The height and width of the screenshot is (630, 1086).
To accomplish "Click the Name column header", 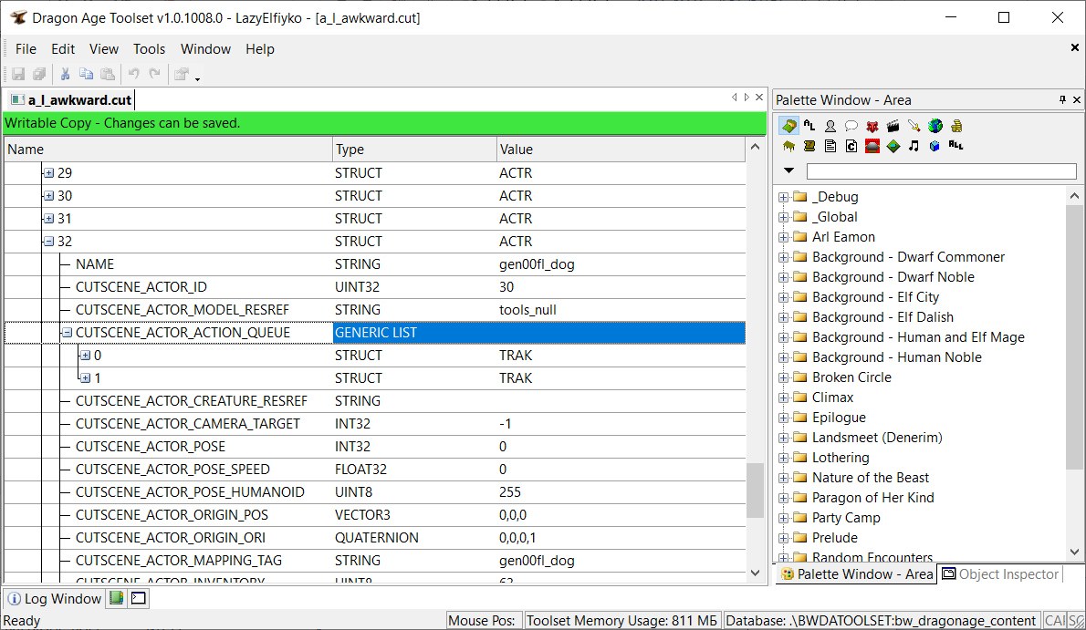I will 168,150.
